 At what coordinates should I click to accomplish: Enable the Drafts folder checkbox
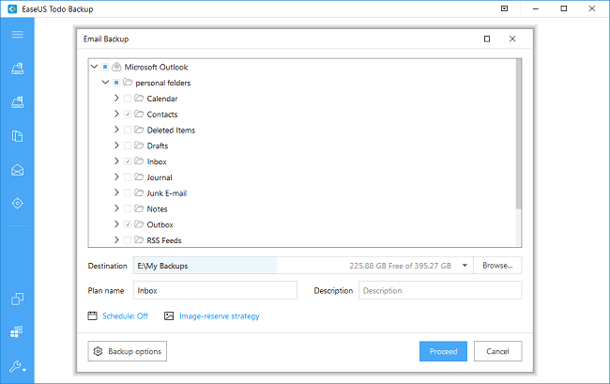[x=128, y=146]
